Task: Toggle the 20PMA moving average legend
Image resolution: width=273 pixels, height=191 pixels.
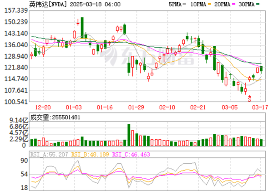Action: [227, 4]
